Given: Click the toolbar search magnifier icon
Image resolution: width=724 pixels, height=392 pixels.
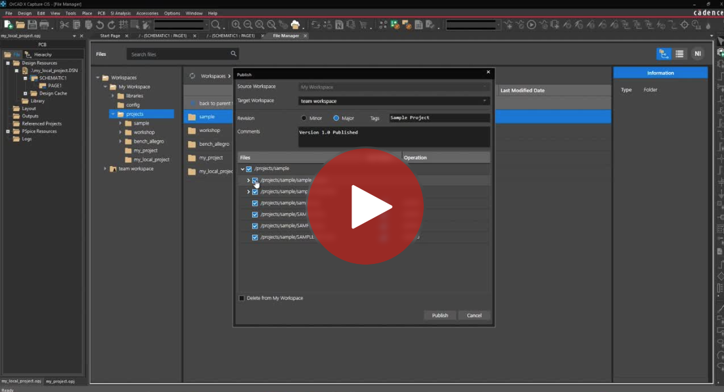Looking at the screenshot, I should (215, 25).
